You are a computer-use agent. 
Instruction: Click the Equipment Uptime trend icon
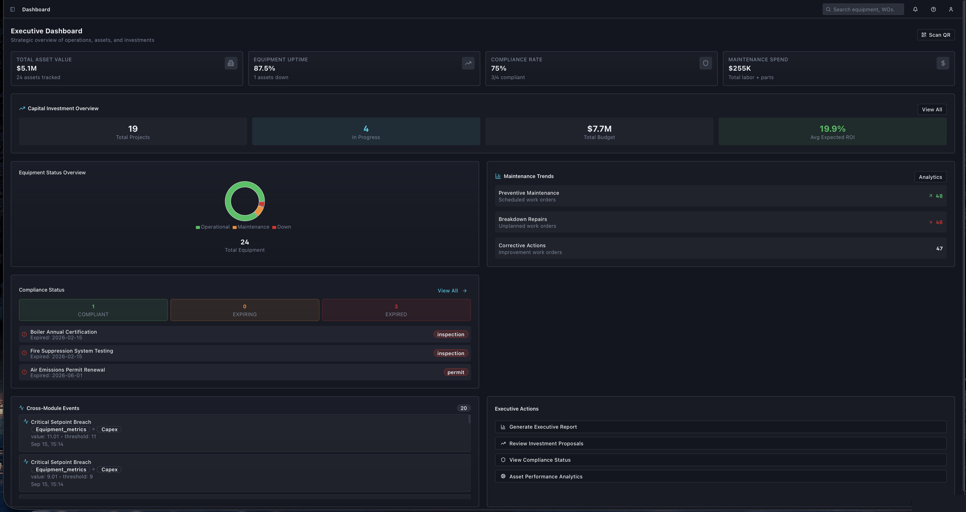coord(468,63)
